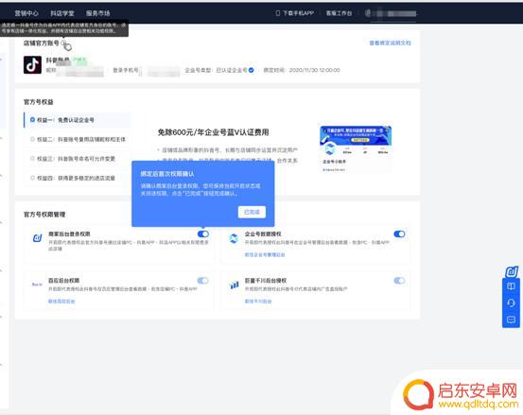Screen dimensions: 523x415
Task: Click the 商家后台登录权限 shop icon
Action: tap(37, 238)
